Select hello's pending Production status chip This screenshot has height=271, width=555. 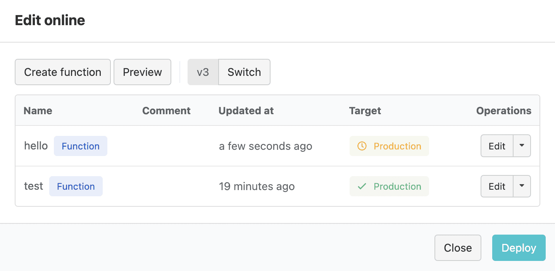[389, 146]
